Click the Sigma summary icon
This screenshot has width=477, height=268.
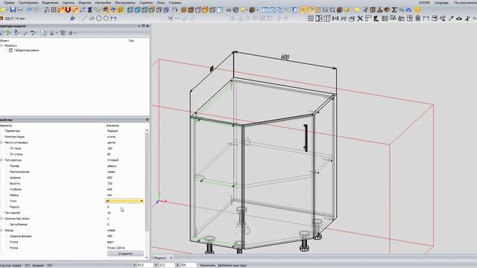(394, 10)
